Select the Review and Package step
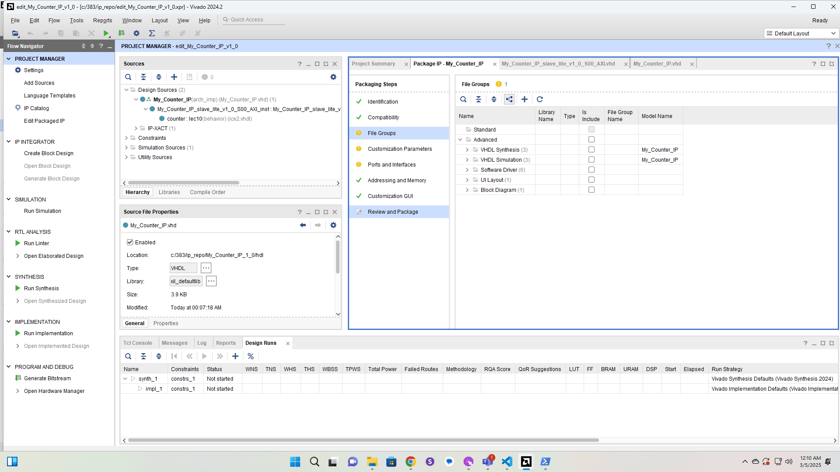This screenshot has width=840, height=472. pyautogui.click(x=393, y=212)
